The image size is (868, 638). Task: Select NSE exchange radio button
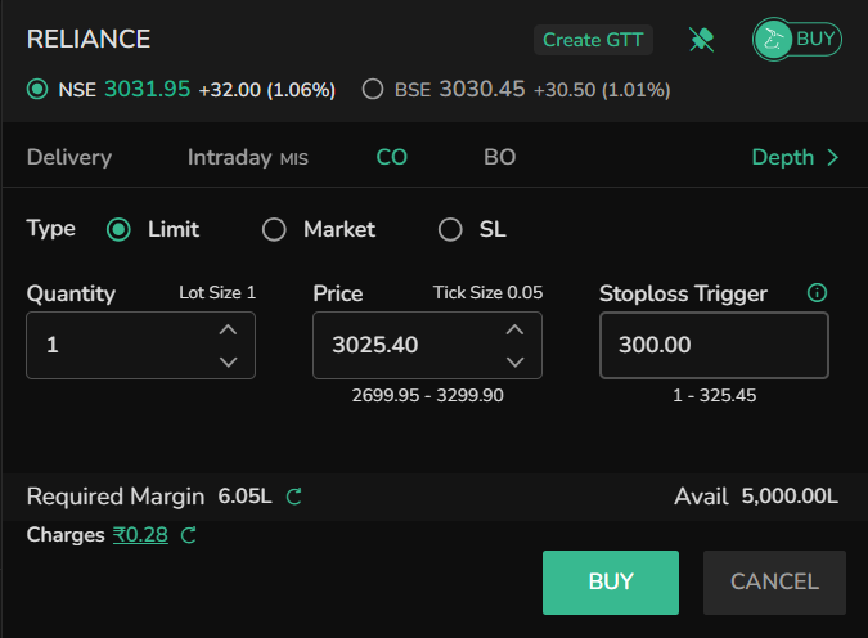click(x=38, y=89)
